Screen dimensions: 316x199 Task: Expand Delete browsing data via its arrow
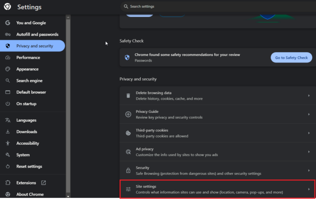(x=309, y=96)
